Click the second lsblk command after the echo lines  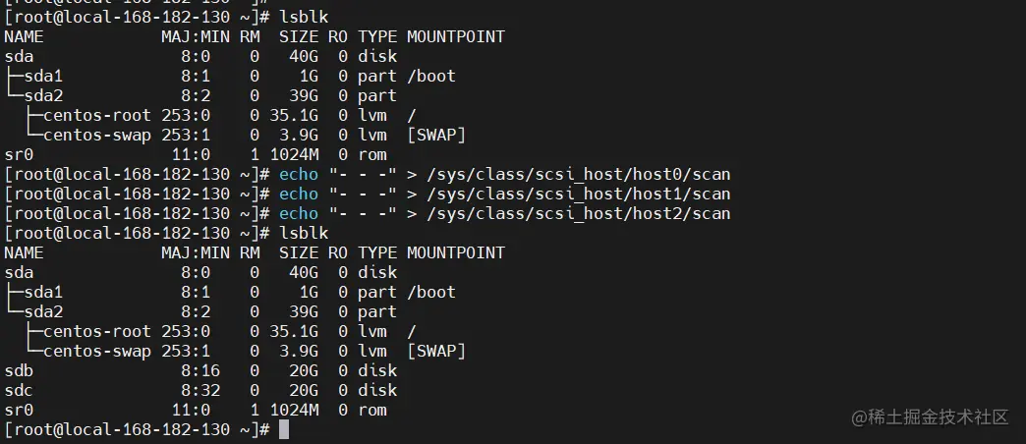(x=304, y=234)
